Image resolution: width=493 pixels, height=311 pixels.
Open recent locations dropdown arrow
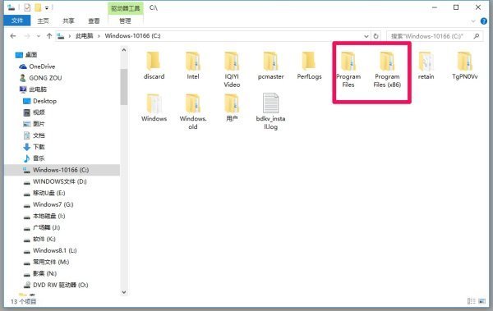39,36
